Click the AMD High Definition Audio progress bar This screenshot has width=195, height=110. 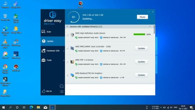pos(139,34)
